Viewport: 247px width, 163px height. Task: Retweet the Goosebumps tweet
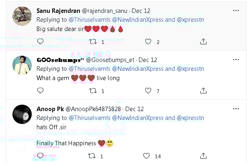pos(93,91)
